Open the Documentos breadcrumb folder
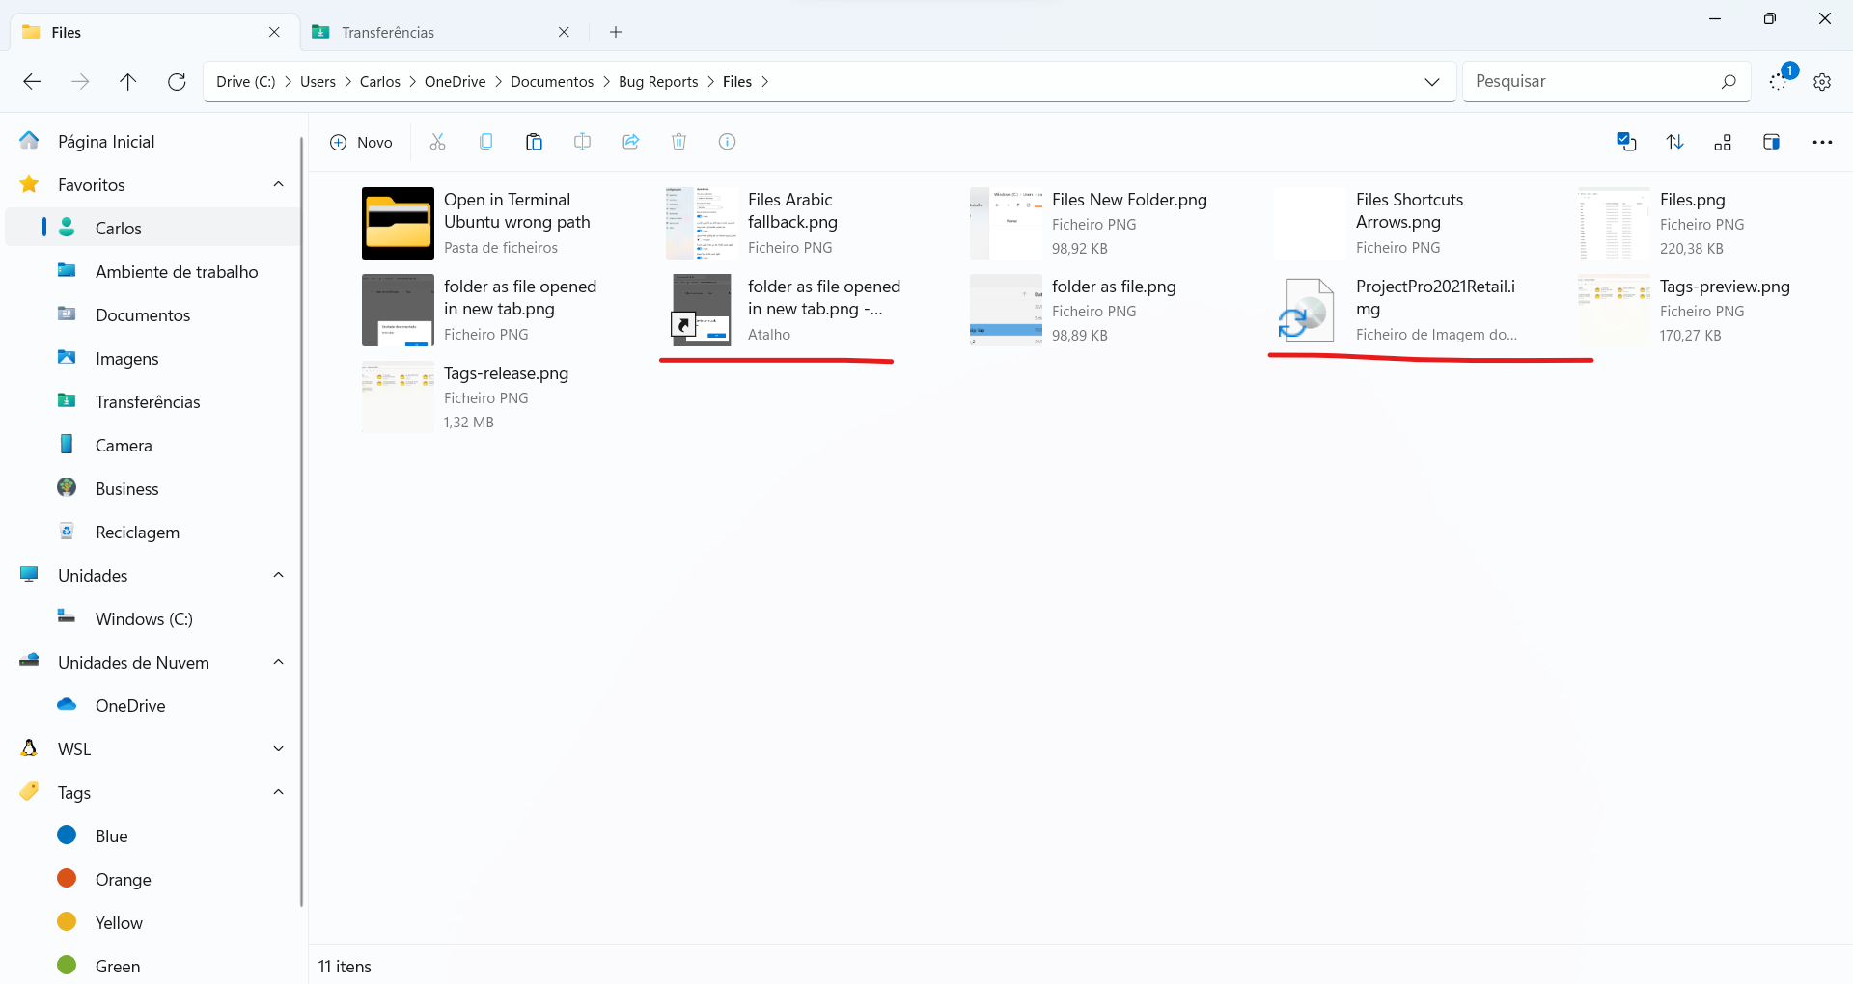 coord(551,81)
